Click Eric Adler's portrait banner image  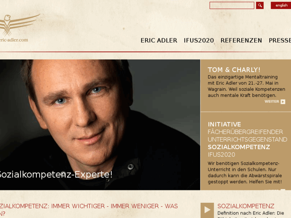[100, 125]
